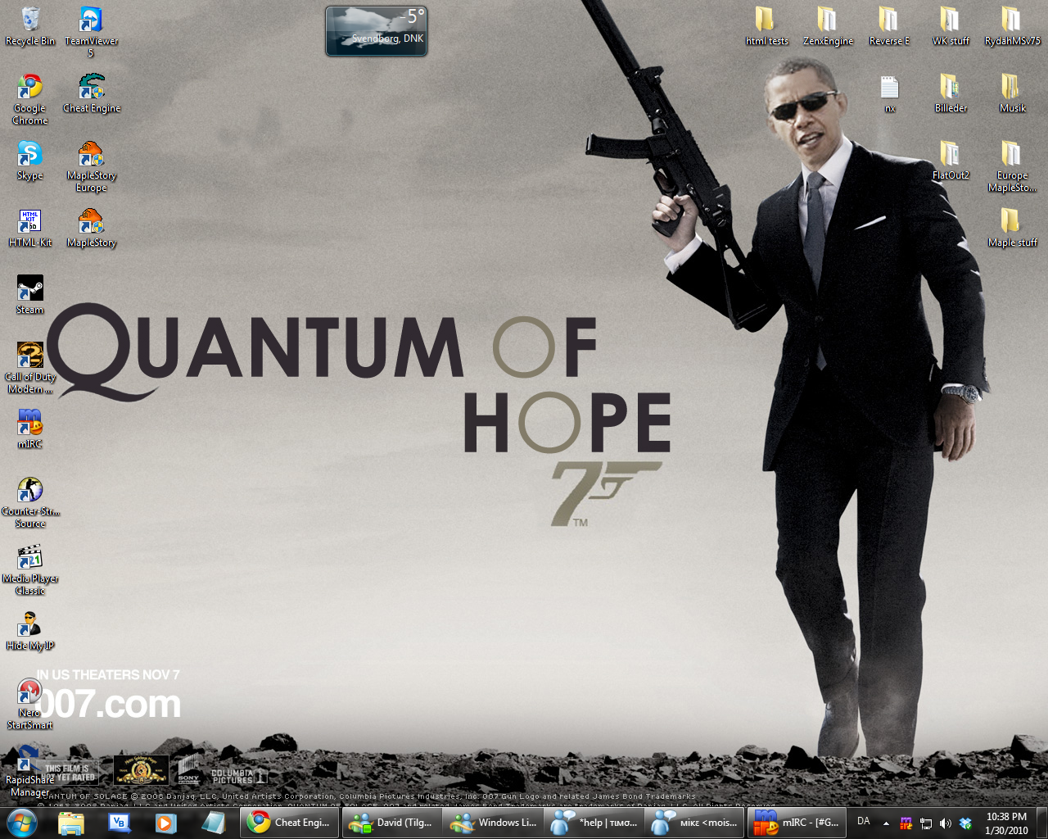Select the FlatOut2 folder
Viewport: 1048px width, 839px height.
pos(951,161)
